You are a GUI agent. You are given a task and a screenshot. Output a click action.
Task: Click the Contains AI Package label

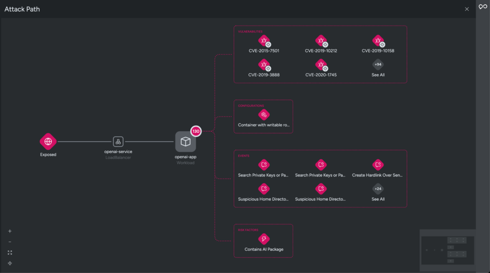click(264, 250)
